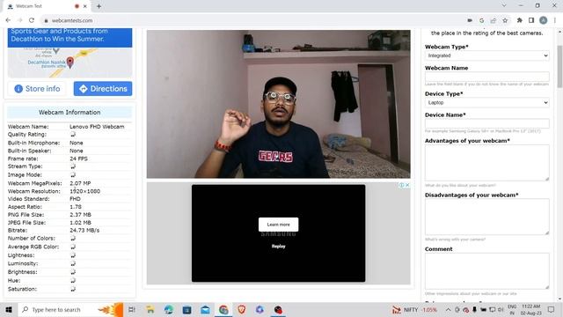Open the ENG IN language switcher
Viewport: 563px width, 317px height.
(512, 309)
